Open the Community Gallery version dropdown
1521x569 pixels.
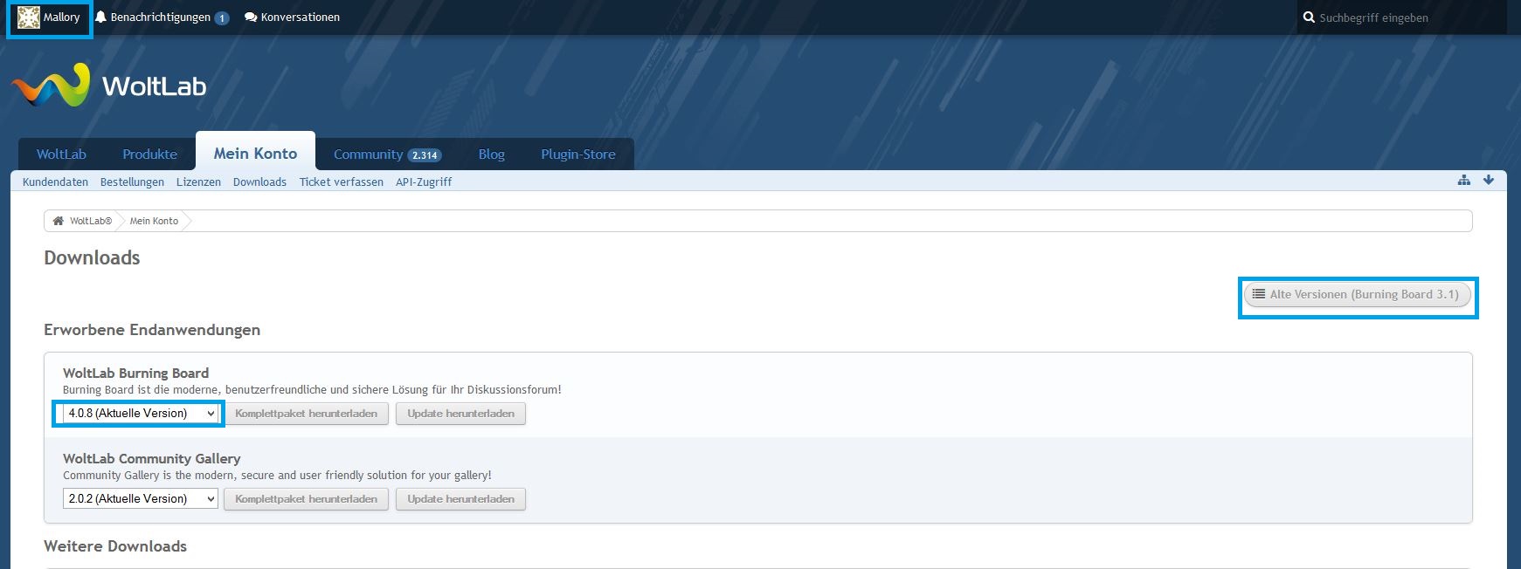[140, 499]
